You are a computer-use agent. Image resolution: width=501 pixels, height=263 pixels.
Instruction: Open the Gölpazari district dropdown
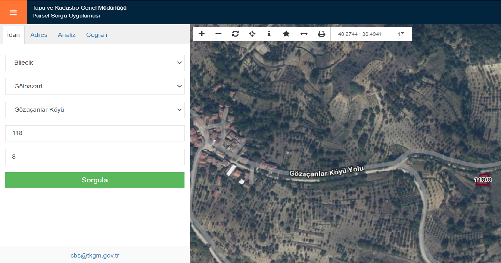tap(95, 86)
